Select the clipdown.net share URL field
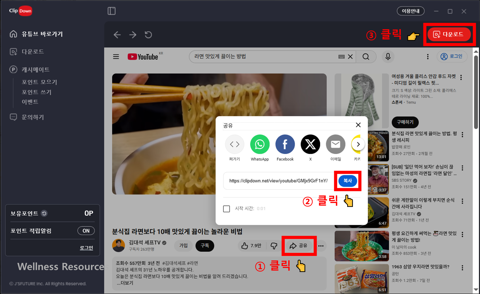The width and height of the screenshot is (480, 294). coord(279,181)
